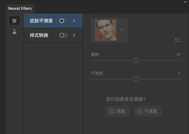Click the 模糊 slider handle

(136, 61)
